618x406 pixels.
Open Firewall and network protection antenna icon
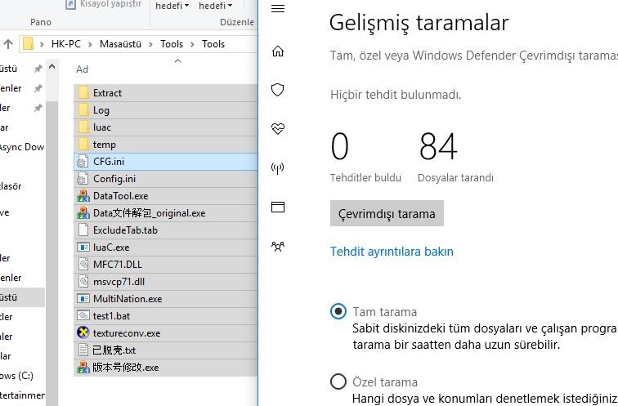pos(277,168)
